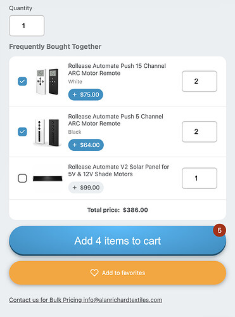Click the 15 Channel Remote quantity field

tap(200, 81)
